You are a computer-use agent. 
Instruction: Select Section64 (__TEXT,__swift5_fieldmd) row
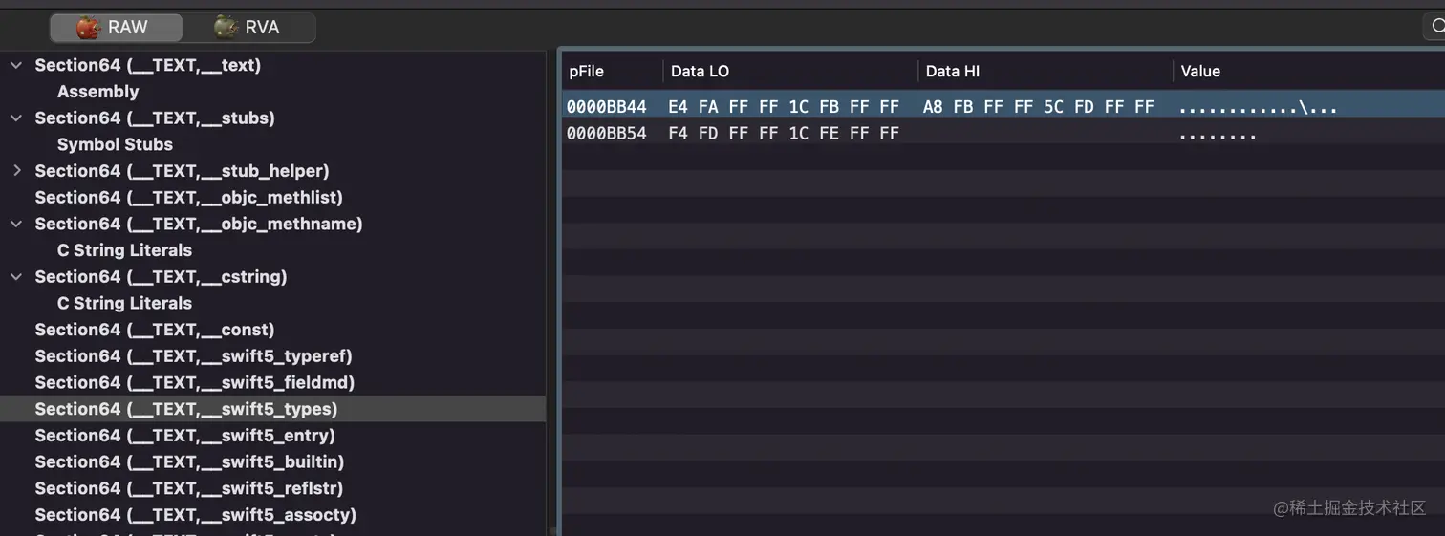[272, 382]
